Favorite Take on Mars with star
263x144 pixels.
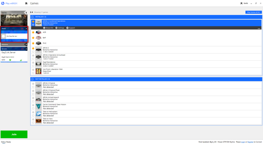pyautogui.click(x=33, y=119)
